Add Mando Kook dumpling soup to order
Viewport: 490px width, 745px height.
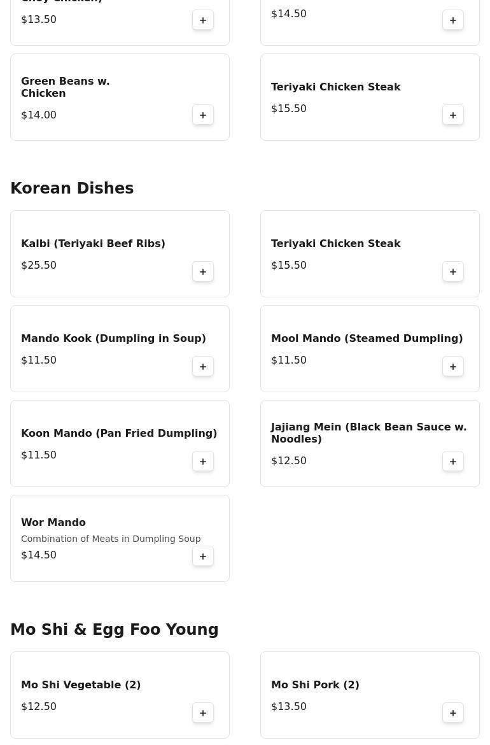click(203, 367)
